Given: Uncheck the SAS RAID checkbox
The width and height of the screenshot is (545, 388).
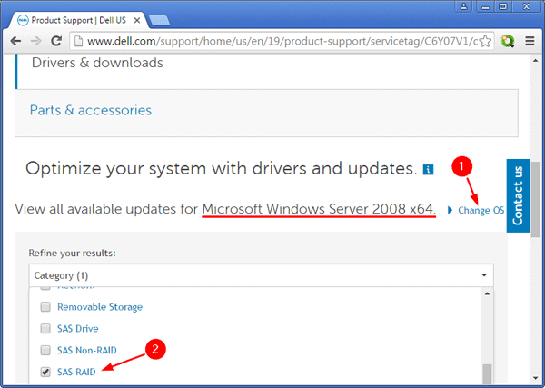Looking at the screenshot, I should point(45,372).
